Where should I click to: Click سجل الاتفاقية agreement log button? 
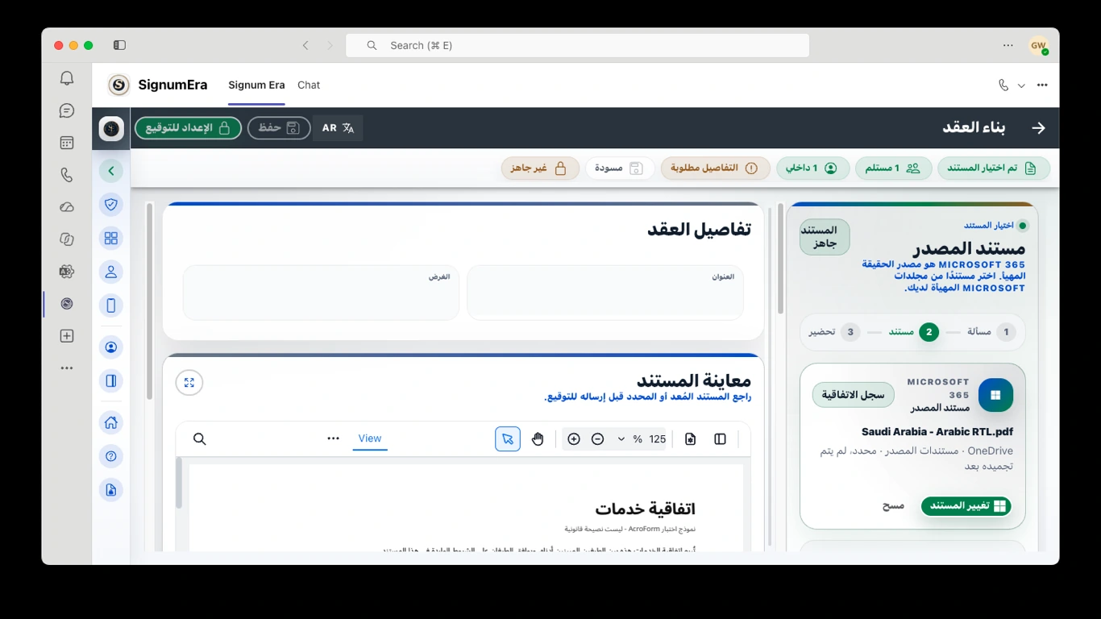854,395
